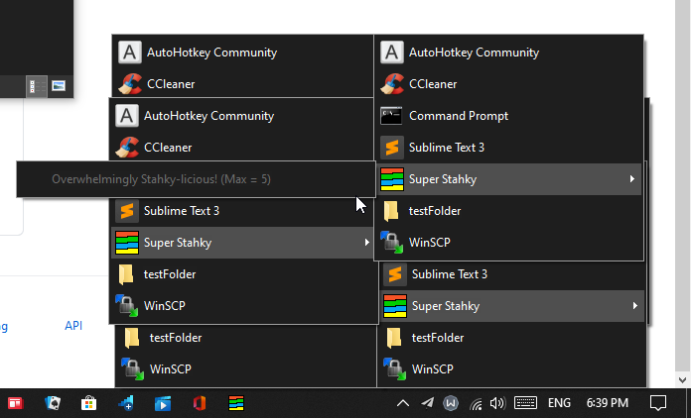Open the Telegram tray icon

click(x=427, y=403)
